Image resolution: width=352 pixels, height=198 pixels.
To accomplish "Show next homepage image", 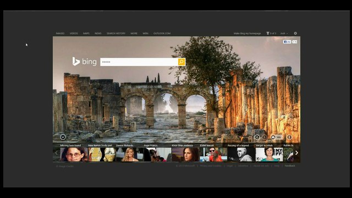I will [x=265, y=137].
